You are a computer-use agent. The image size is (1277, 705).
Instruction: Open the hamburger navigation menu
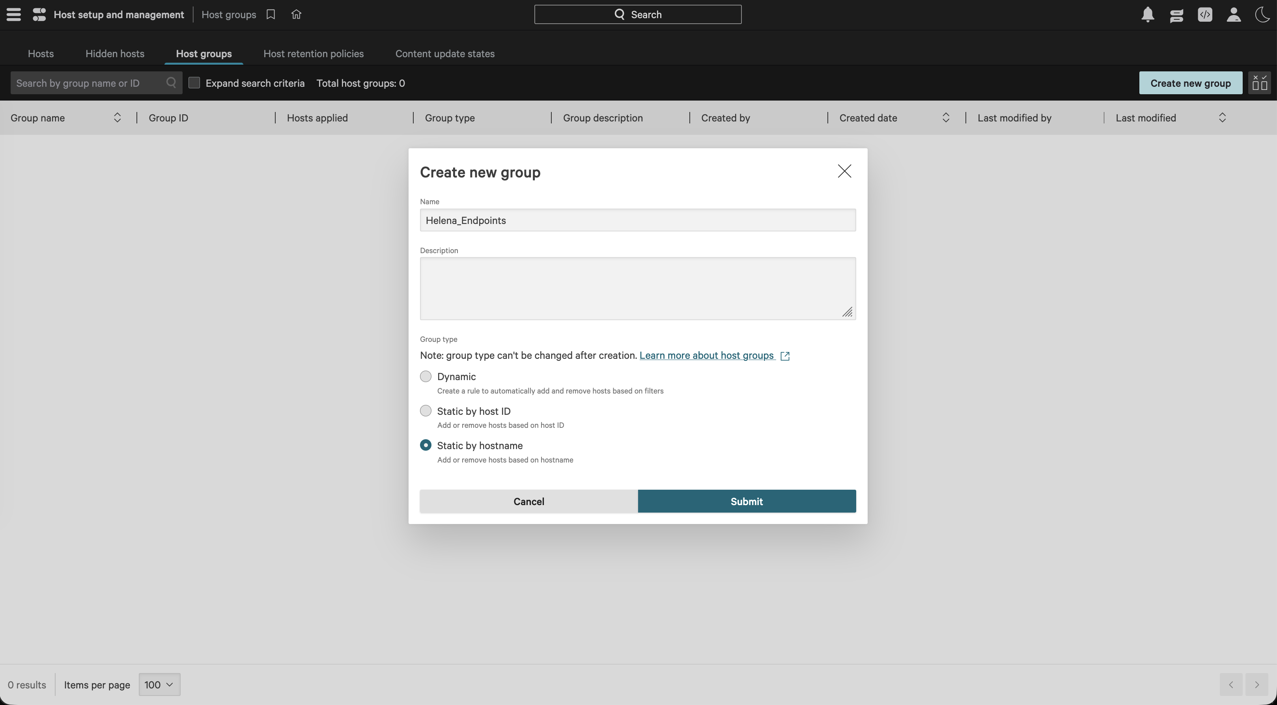pos(13,14)
